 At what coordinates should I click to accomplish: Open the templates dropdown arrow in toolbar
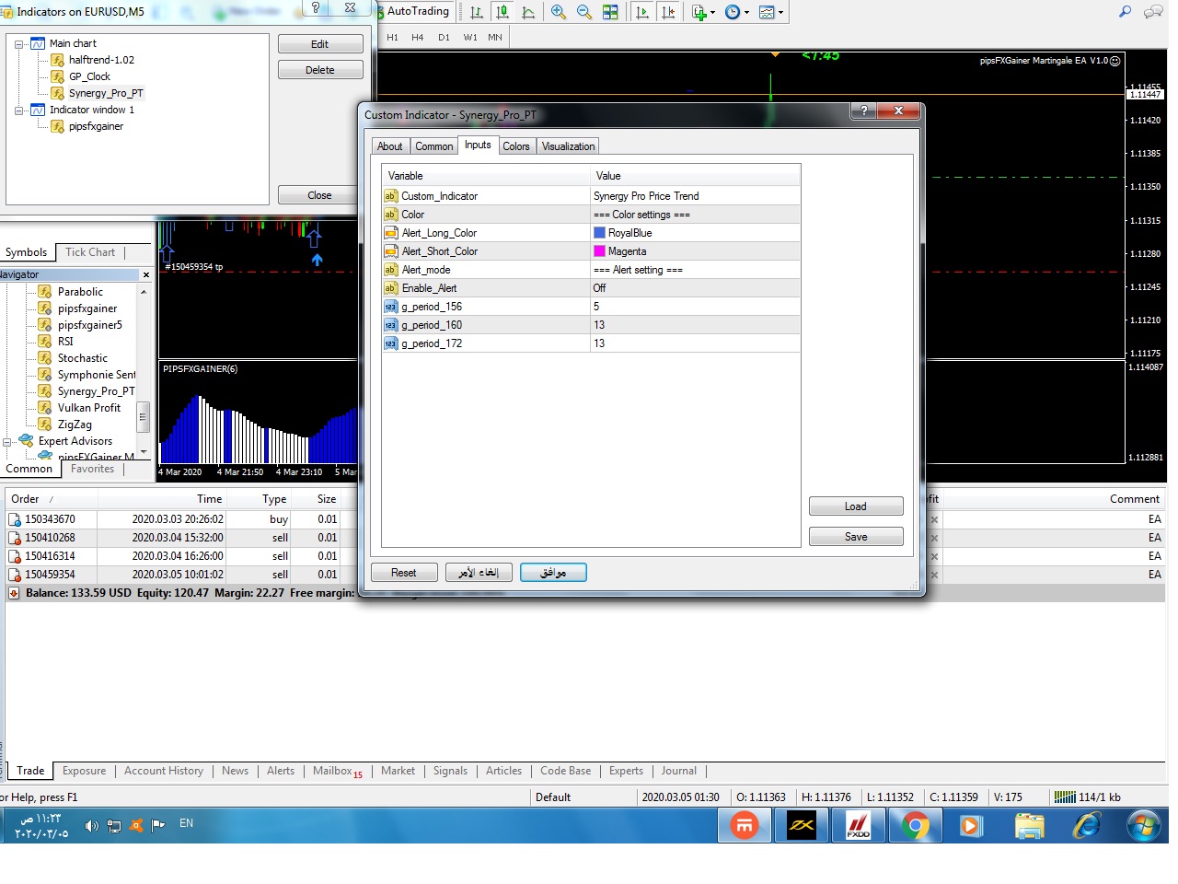point(780,13)
